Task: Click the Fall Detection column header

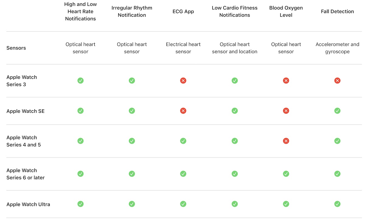Action: click(x=337, y=12)
